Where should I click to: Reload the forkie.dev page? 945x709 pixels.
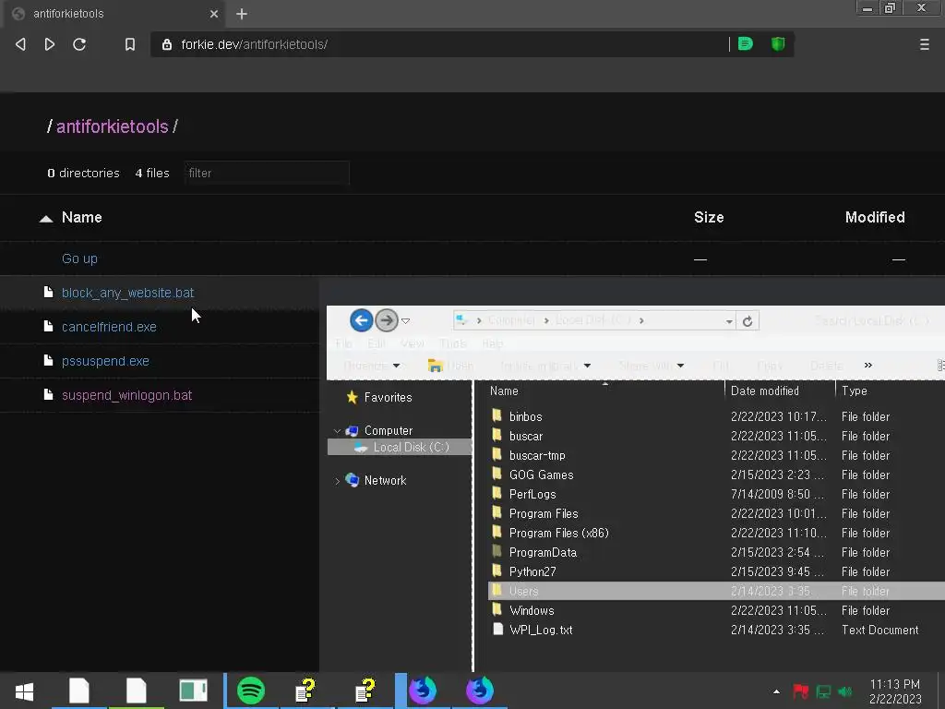point(79,44)
